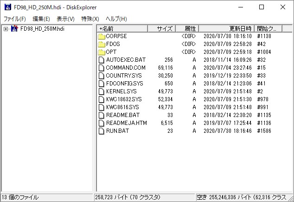Image resolution: width=294 pixels, height=202 pixels.
Task: Click the KWC18632.SYS file icon
Action: 102,99
